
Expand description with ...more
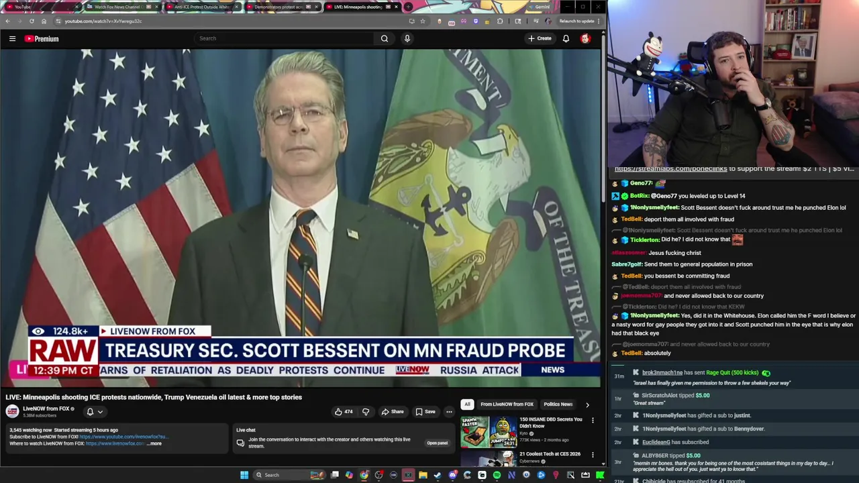(154, 443)
